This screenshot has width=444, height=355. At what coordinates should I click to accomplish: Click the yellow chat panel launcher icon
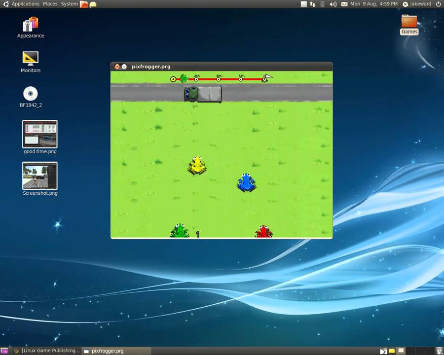[x=93, y=4]
